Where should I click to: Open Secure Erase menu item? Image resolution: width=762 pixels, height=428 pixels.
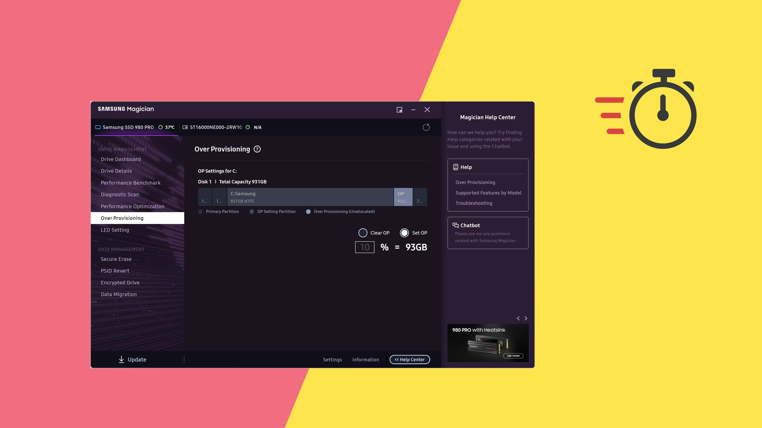pyautogui.click(x=116, y=259)
